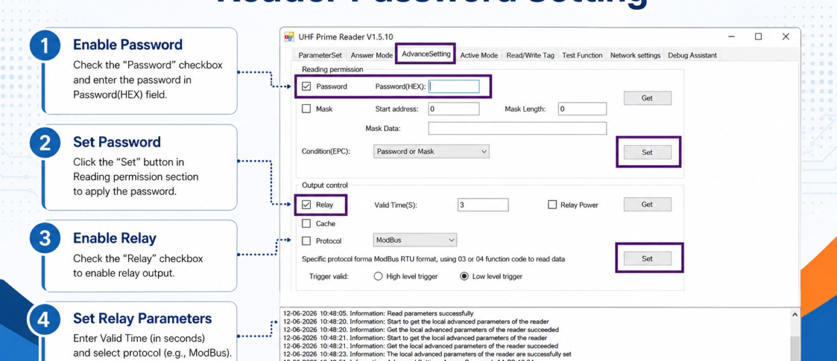Click Get in Reading permission section

647,98
